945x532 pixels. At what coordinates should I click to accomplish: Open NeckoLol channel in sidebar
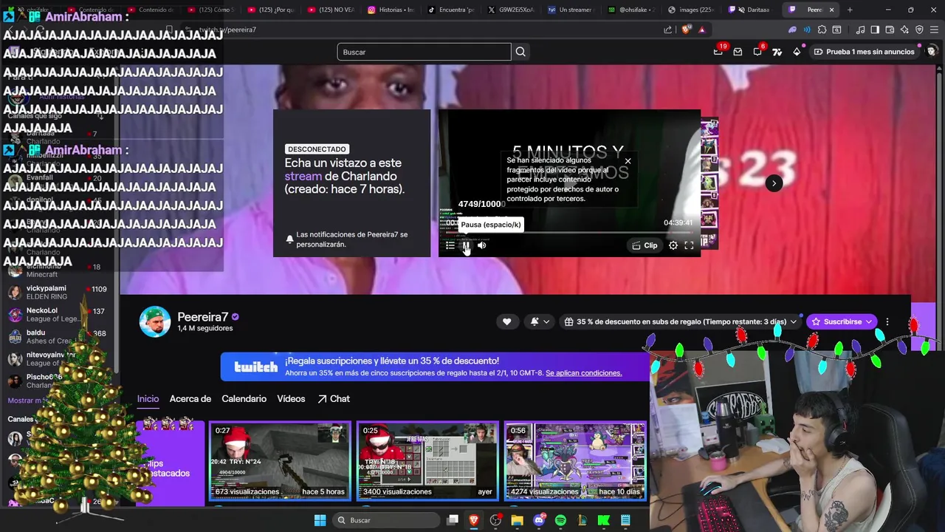point(58,315)
